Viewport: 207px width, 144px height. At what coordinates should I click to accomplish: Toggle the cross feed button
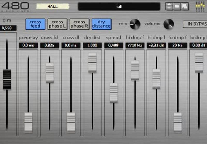click(35, 24)
